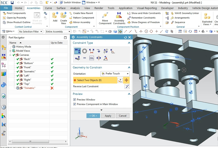Switch to the Analysis ribbon tab
This screenshot has height=148, width=218.
75,8
